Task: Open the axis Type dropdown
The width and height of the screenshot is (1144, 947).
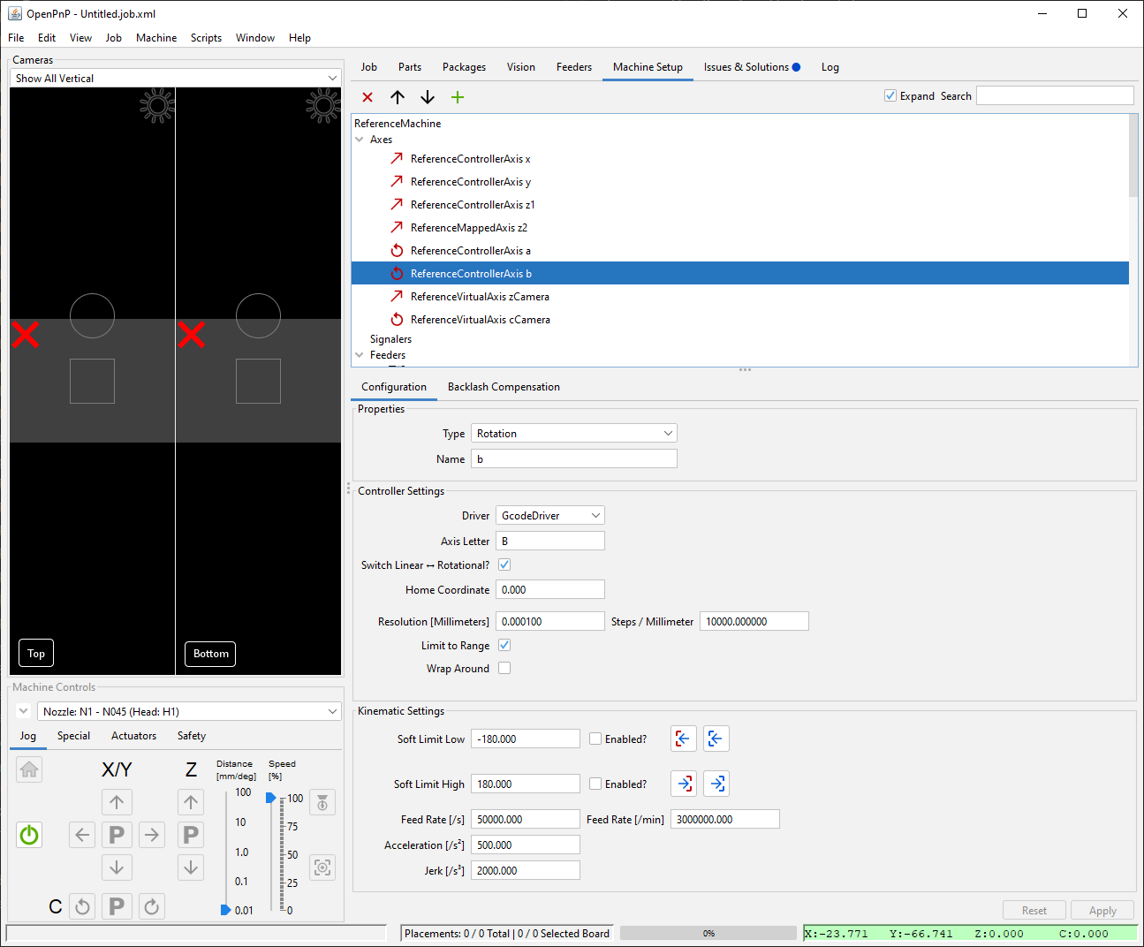Action: click(573, 434)
